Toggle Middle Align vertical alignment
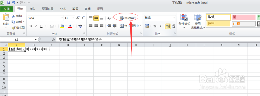 [96, 18]
